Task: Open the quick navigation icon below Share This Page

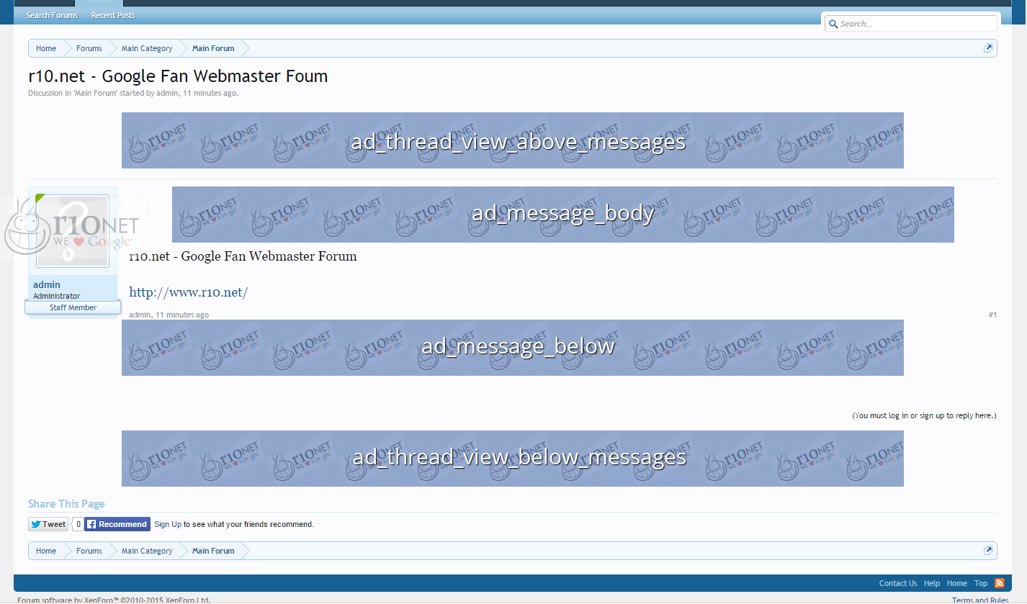Action: (x=988, y=551)
